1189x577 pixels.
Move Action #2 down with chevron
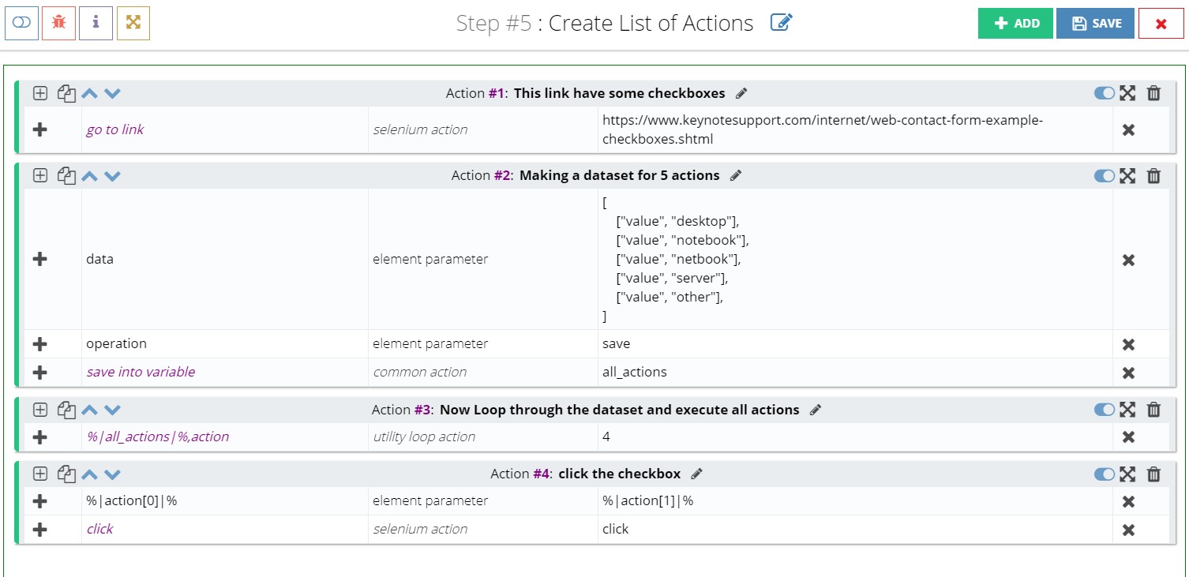113,175
